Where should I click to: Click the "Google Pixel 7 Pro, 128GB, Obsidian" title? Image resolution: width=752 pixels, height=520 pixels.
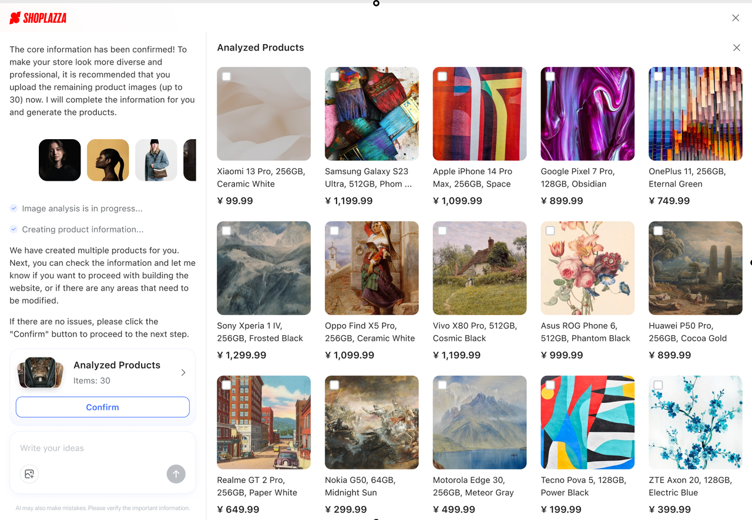[578, 178]
